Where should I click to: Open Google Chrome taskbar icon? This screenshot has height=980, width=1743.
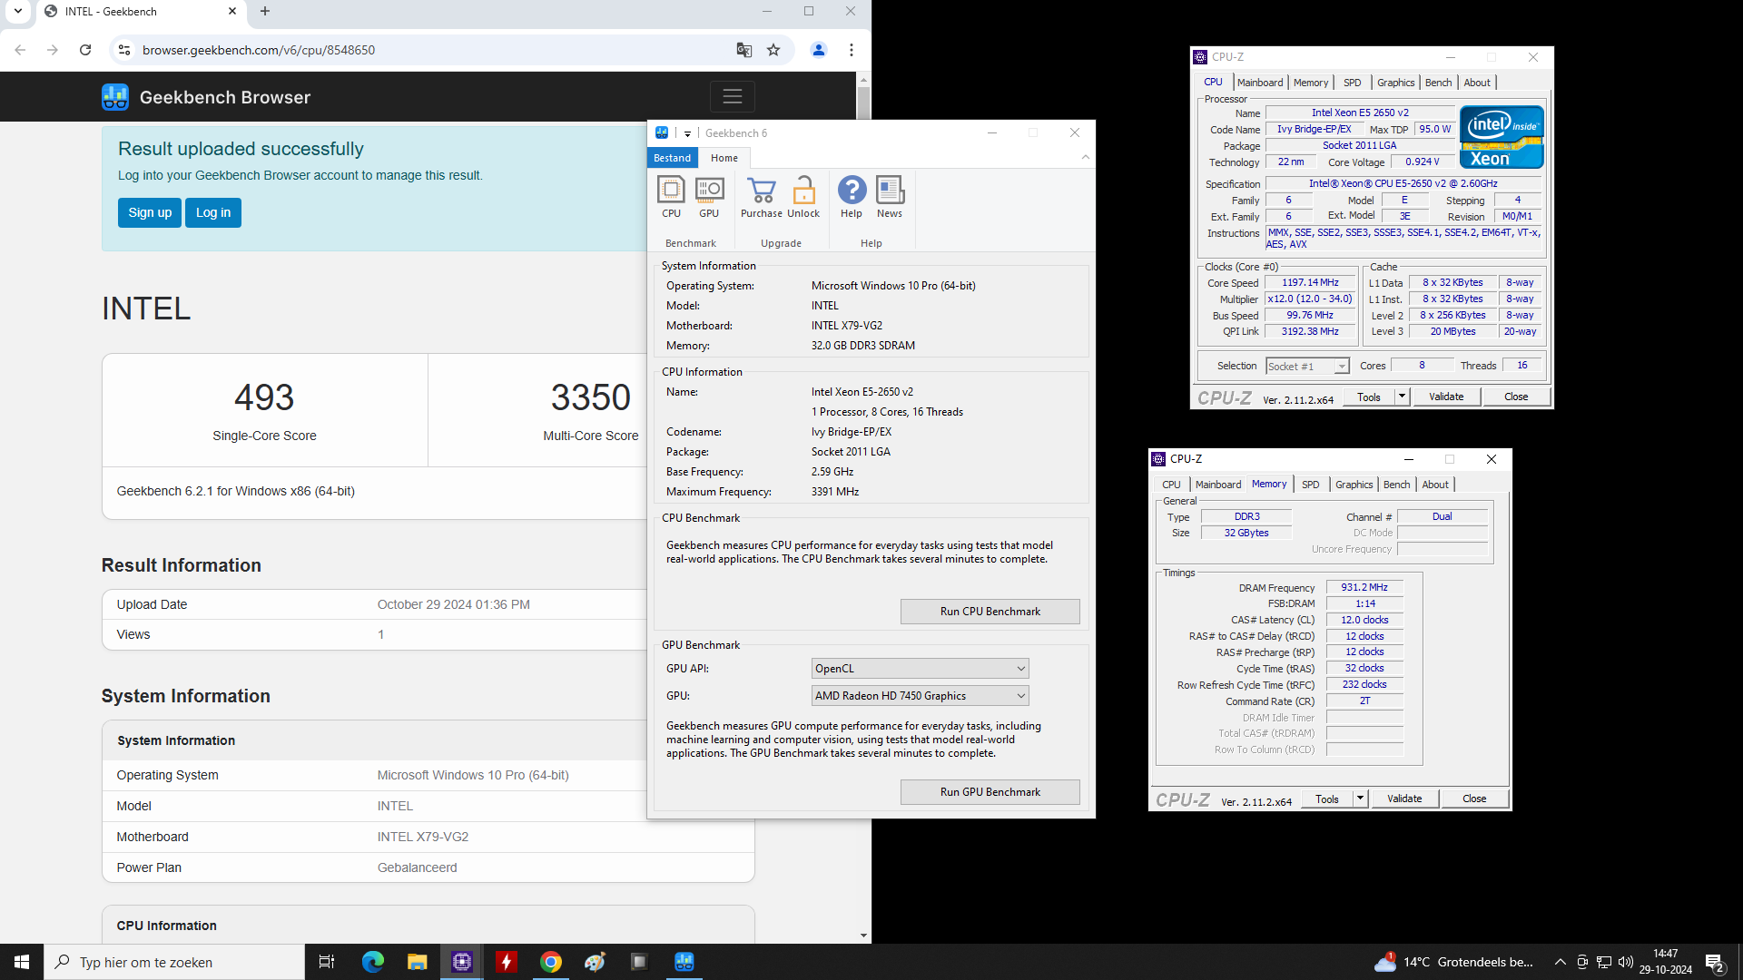[x=550, y=962]
